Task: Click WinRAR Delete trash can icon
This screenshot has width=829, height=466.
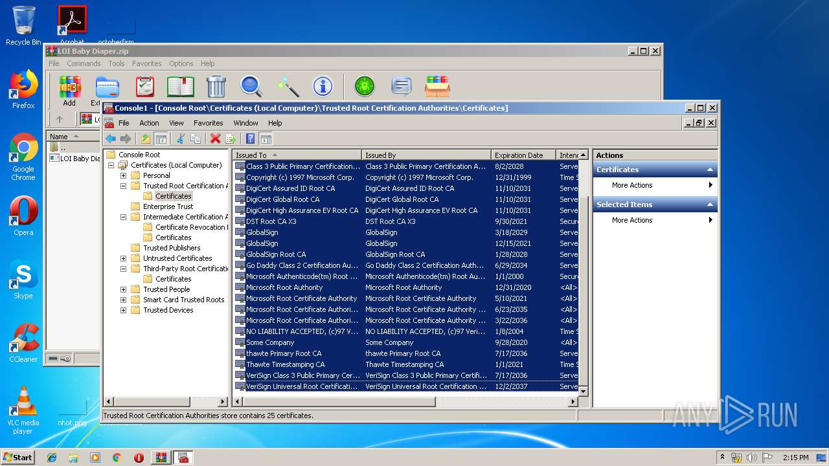Action: pyautogui.click(x=216, y=86)
